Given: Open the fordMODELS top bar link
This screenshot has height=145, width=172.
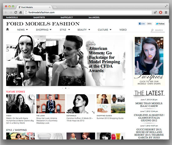Looking at the screenshot, I should coord(12,17).
